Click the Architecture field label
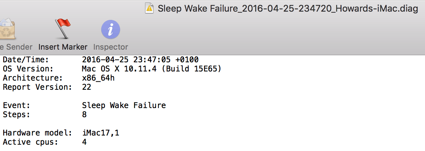Image resolution: width=425 pixels, height=151 pixels. [33, 78]
